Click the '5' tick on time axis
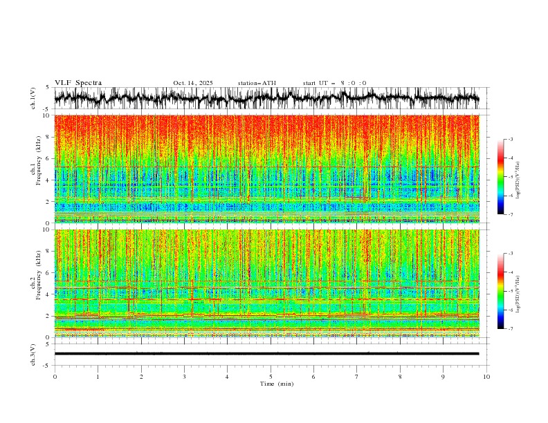This screenshot has width=548, height=423. point(271,377)
